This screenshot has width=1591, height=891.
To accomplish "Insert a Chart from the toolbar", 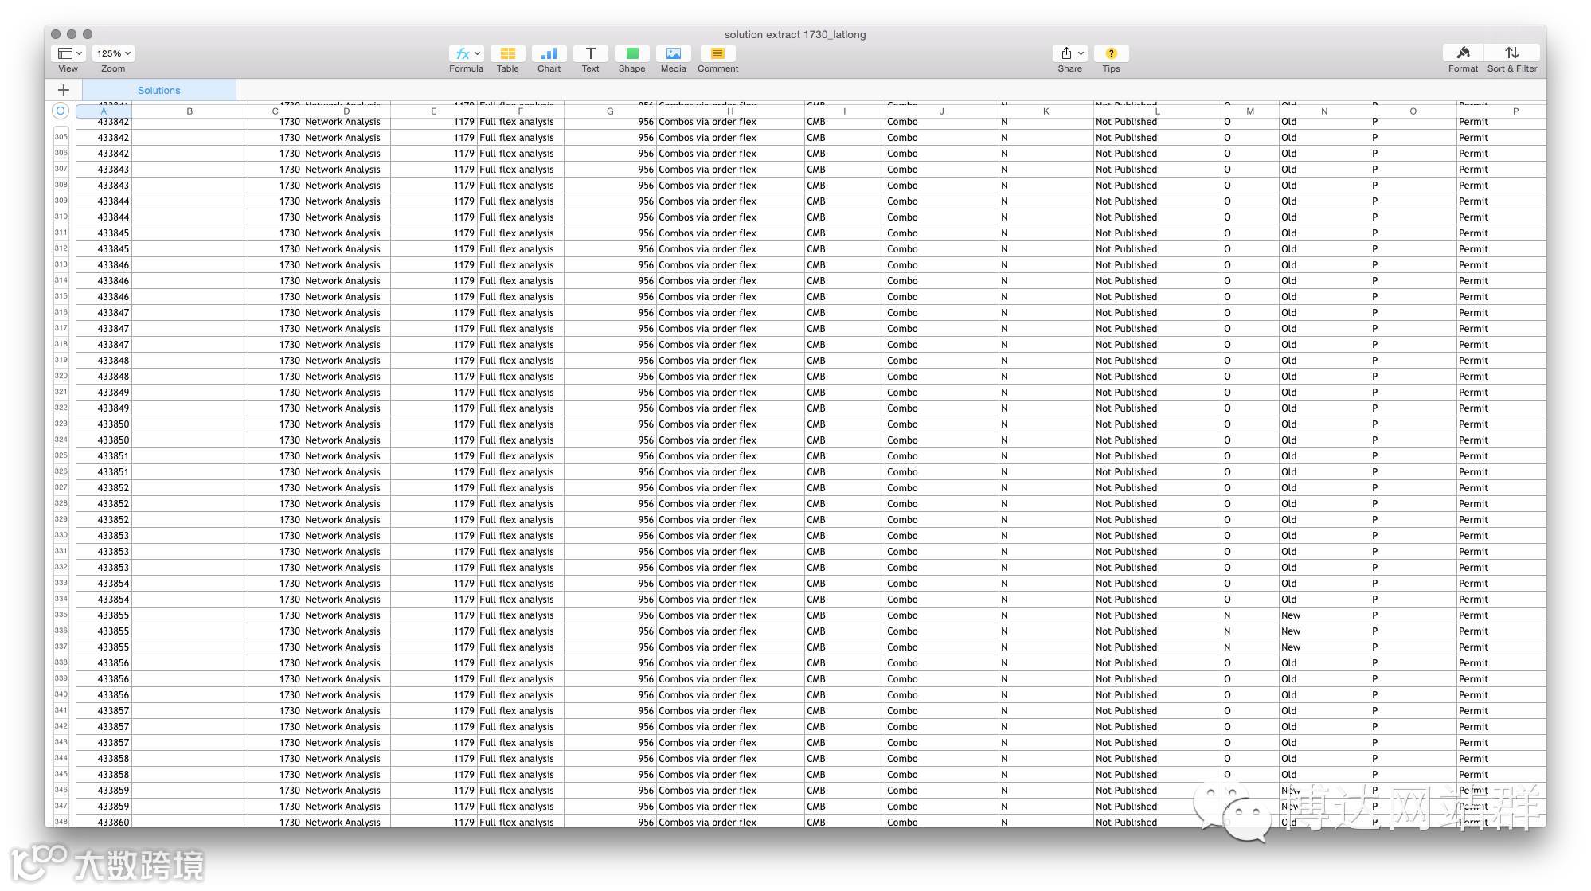I will point(549,53).
